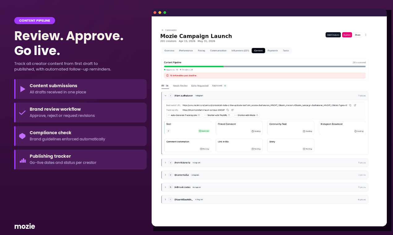Click avatar of @iam.sudhakaran
Image resolution: width=393 pixels, height=235 pixels.
pyautogui.click(x=171, y=96)
